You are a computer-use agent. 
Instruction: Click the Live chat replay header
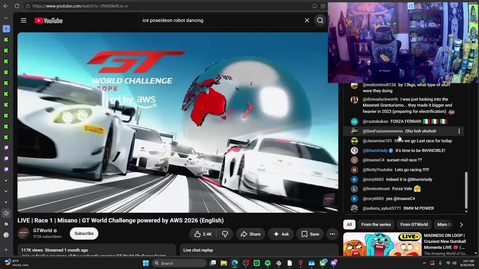pyautogui.click(x=198, y=250)
